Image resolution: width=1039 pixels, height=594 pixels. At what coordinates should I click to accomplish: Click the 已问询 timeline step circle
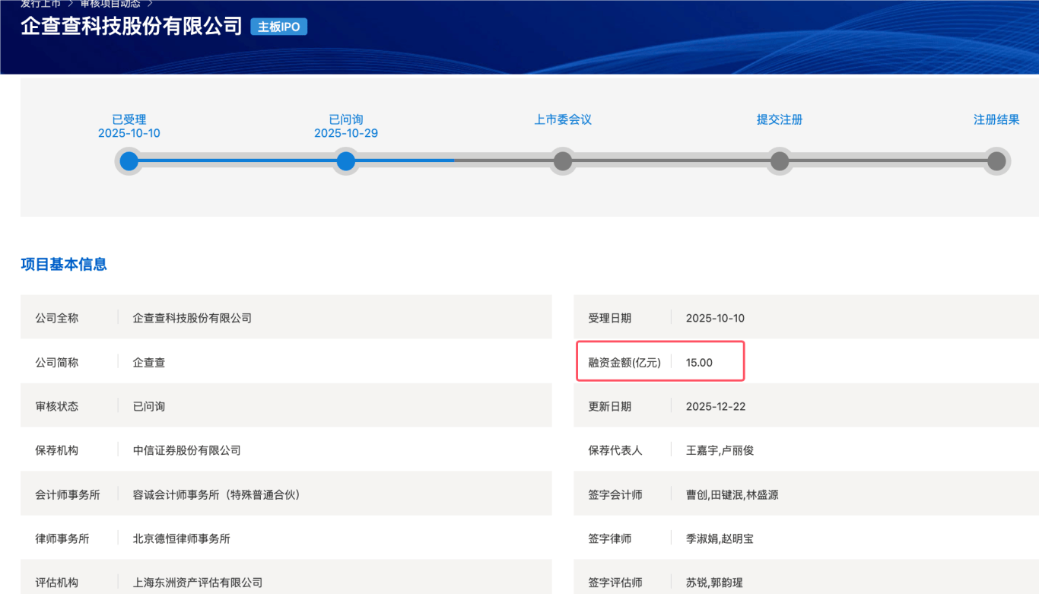(x=346, y=161)
